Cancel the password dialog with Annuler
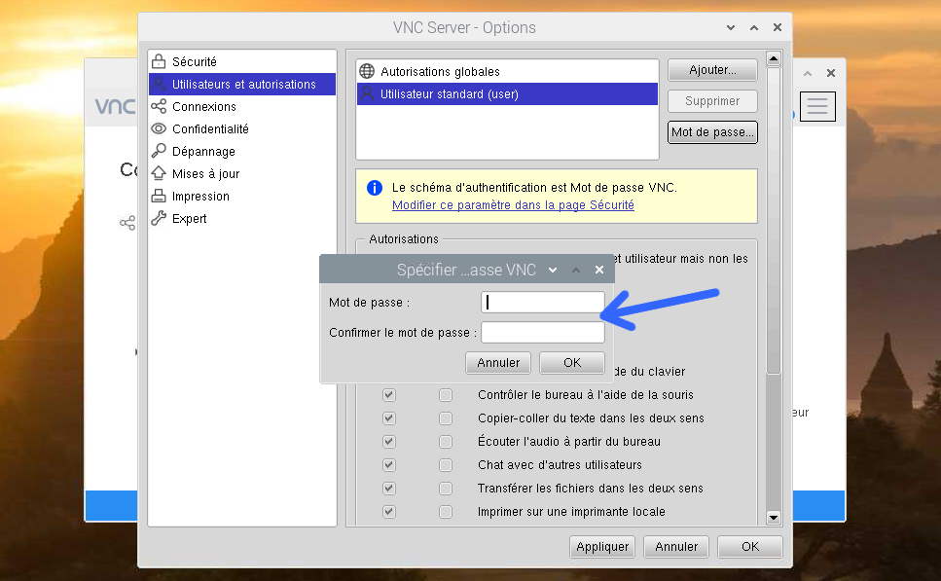941x581 pixels. [x=498, y=363]
